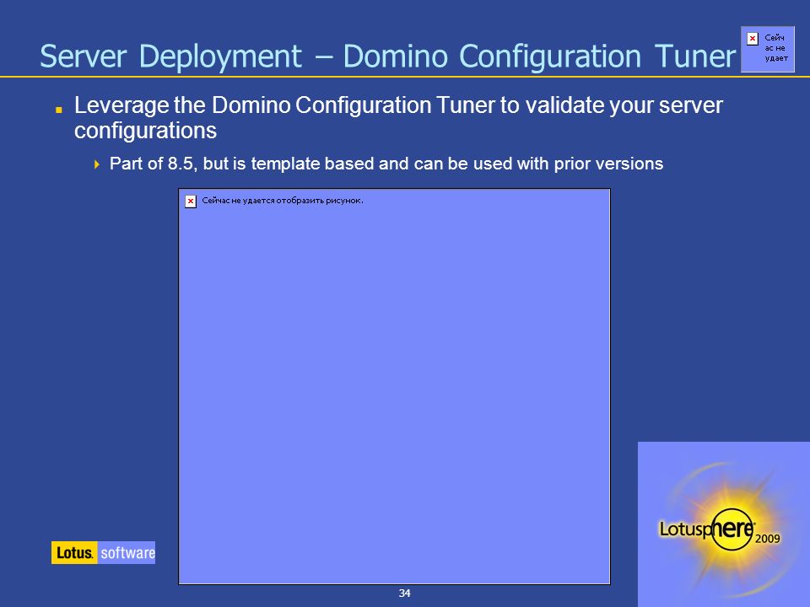Click the large missing picture placeholder
The width and height of the screenshot is (810, 607).
tap(394, 387)
